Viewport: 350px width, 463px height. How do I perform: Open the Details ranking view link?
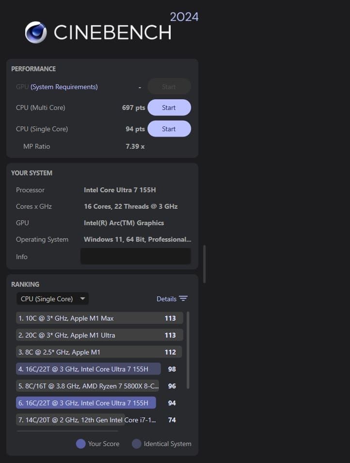point(166,299)
